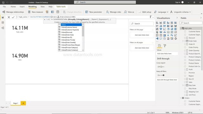Viewport: 203px width, 114px height.
Task: Check the Region field checkbox
Action: pos(185,76)
